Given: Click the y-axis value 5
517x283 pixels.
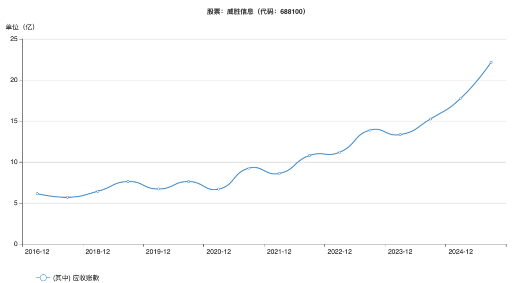Looking at the screenshot, I should [x=16, y=203].
